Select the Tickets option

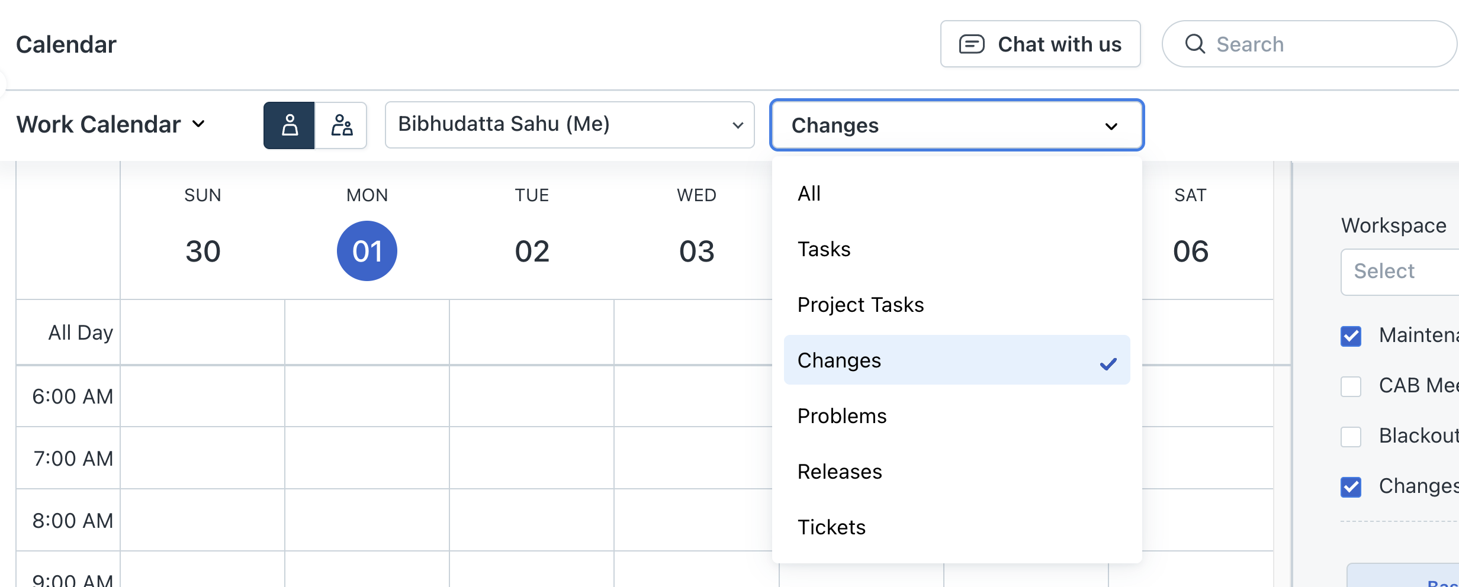click(x=831, y=527)
